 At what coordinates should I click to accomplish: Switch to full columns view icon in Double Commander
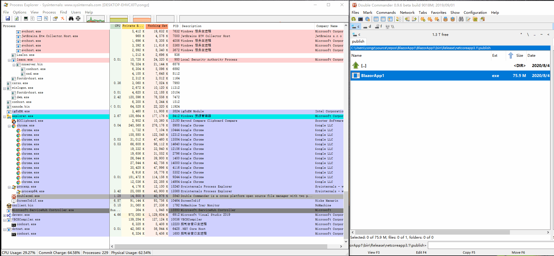pyautogui.click(x=383, y=19)
